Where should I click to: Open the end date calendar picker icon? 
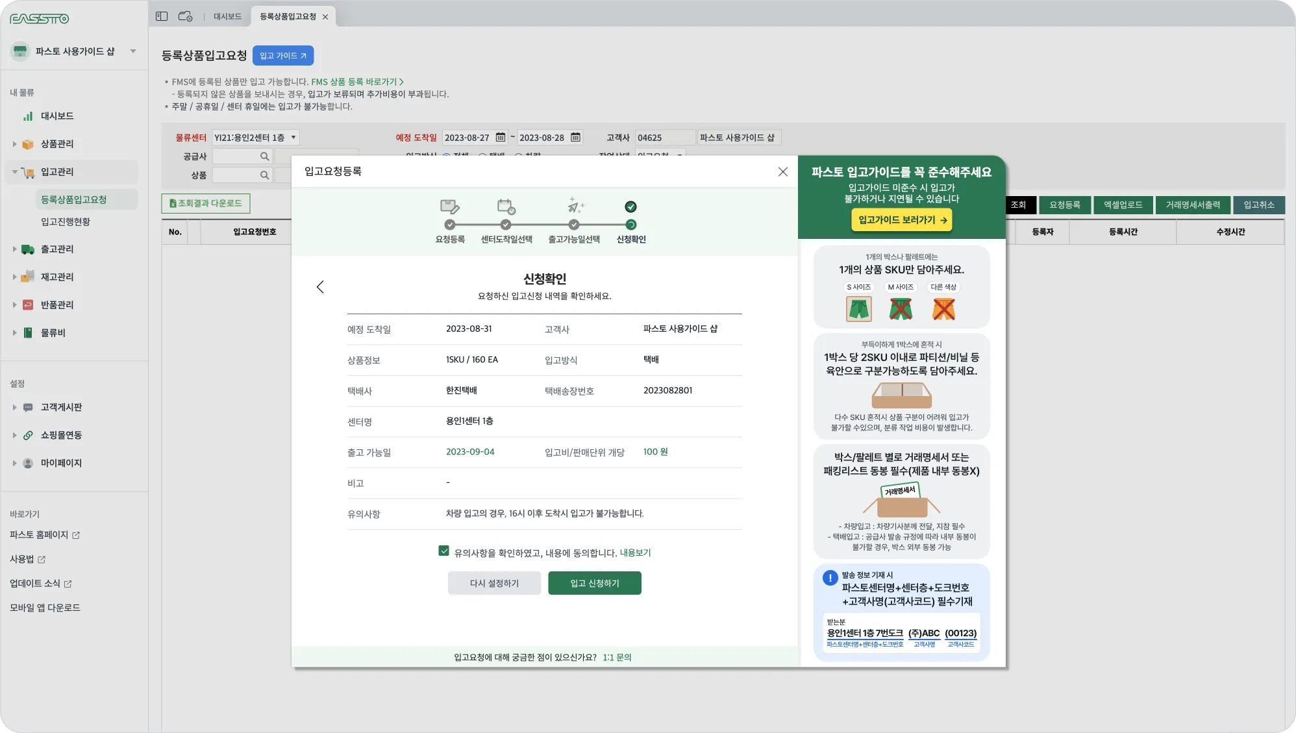575,138
